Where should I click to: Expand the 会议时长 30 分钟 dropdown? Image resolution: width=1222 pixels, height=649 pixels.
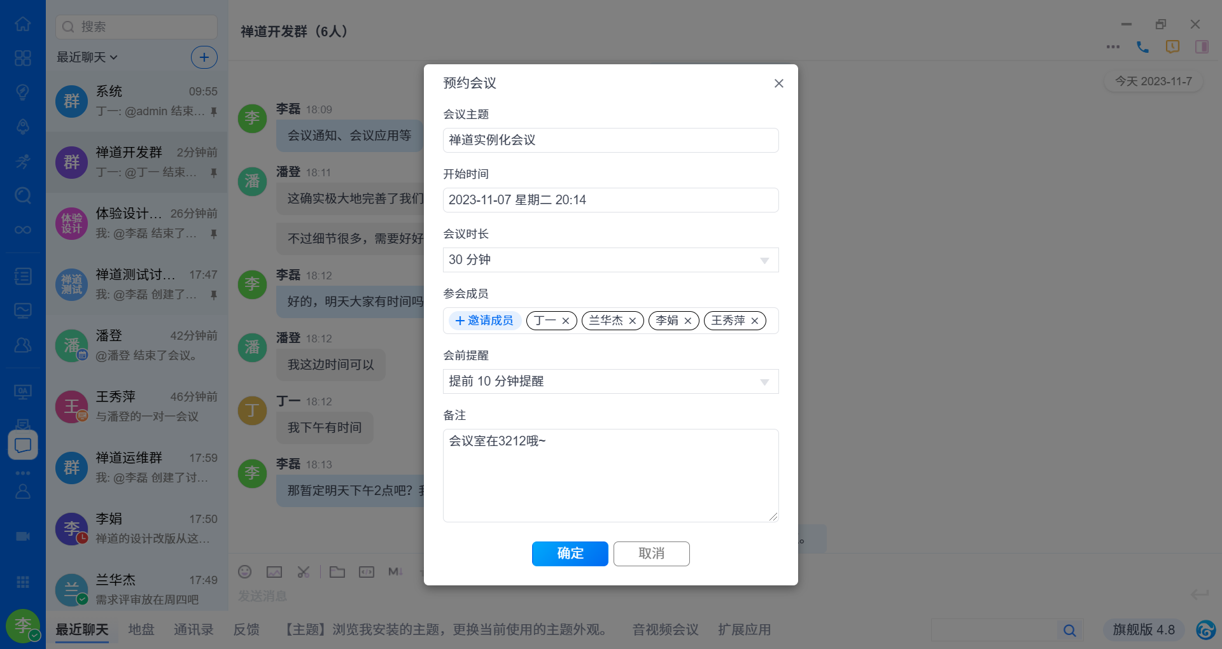pos(611,260)
